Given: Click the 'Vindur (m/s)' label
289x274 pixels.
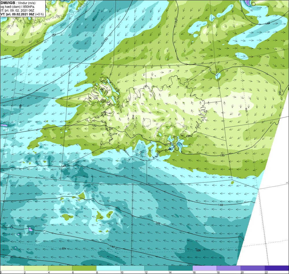Looking at the screenshot, I should click(27, 3).
